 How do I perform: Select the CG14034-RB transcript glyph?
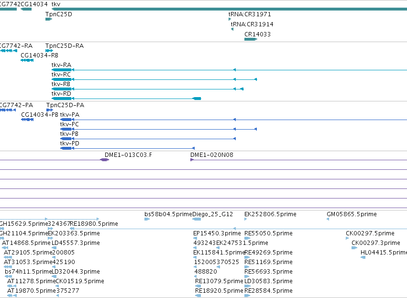[27, 60]
